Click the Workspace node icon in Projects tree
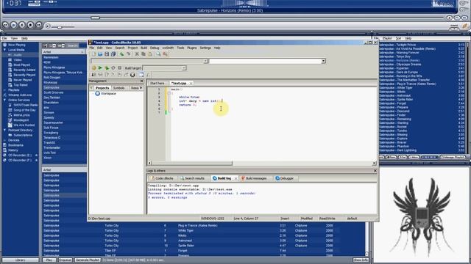 point(97,93)
